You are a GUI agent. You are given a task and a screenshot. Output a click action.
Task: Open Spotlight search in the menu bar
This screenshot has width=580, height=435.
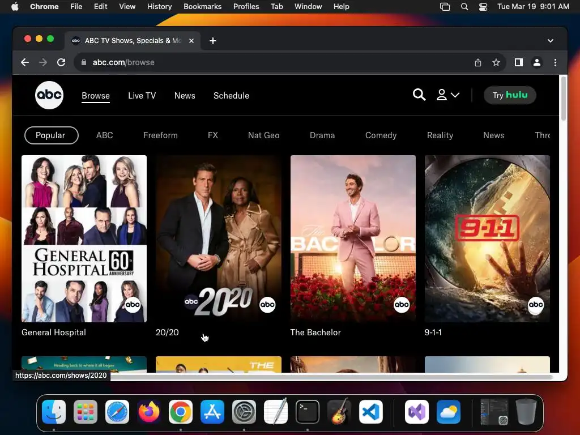tap(464, 7)
